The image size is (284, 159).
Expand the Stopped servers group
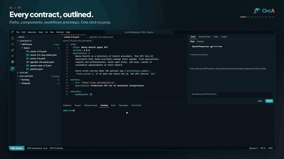click(x=20, y=83)
